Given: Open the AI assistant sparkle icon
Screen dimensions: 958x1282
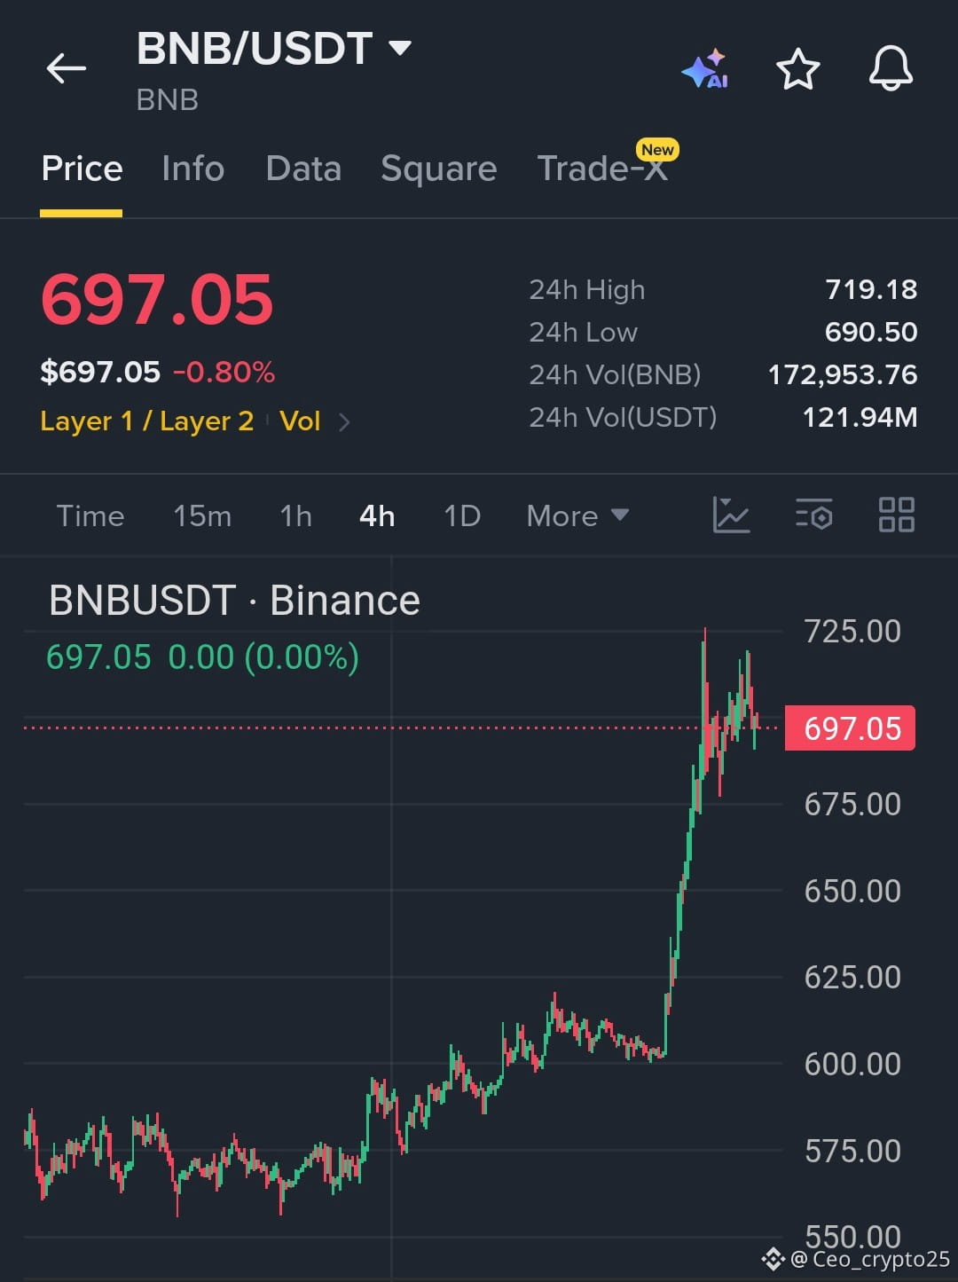Looking at the screenshot, I should click(706, 69).
